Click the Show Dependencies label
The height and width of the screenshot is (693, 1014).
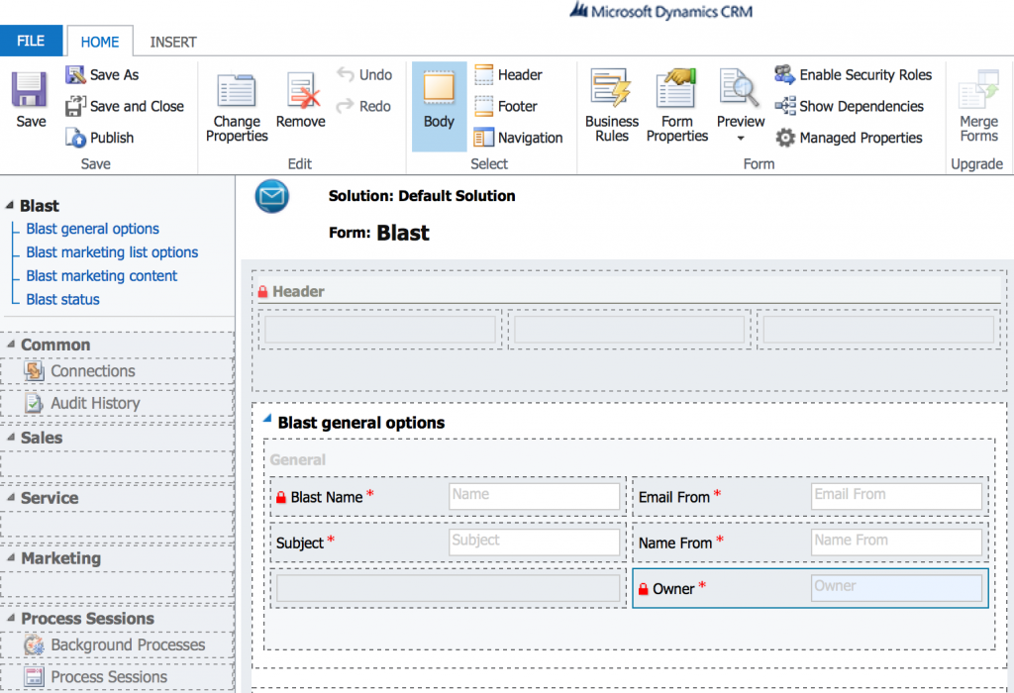862,106
